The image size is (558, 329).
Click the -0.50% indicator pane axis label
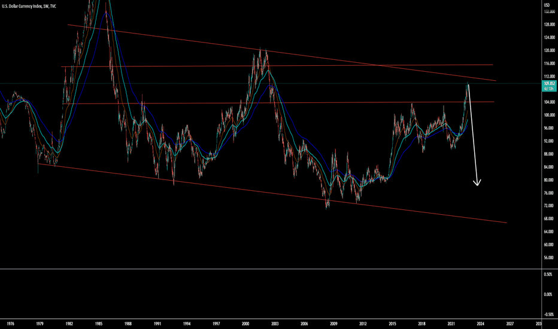[548, 315]
